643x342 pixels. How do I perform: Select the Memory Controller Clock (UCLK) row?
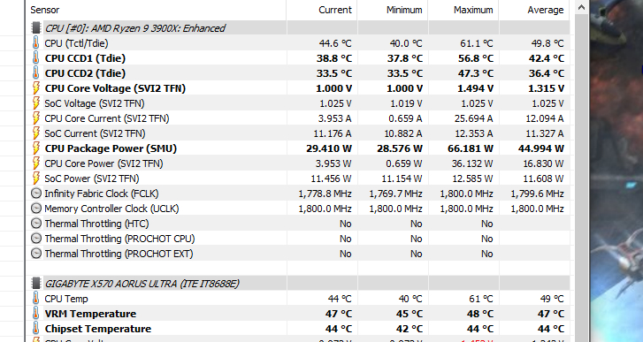[x=298, y=209]
